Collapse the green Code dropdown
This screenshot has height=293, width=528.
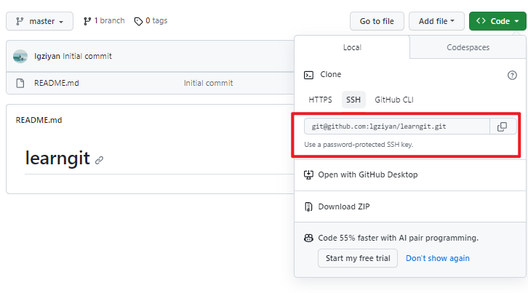[497, 21]
